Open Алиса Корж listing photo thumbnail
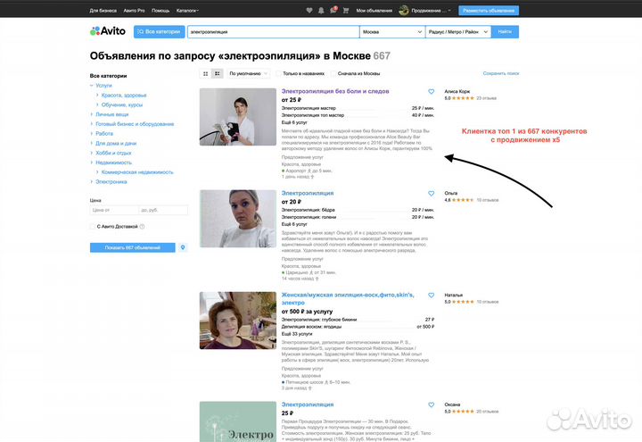The width and height of the screenshot is (642, 442). pyautogui.click(x=238, y=117)
